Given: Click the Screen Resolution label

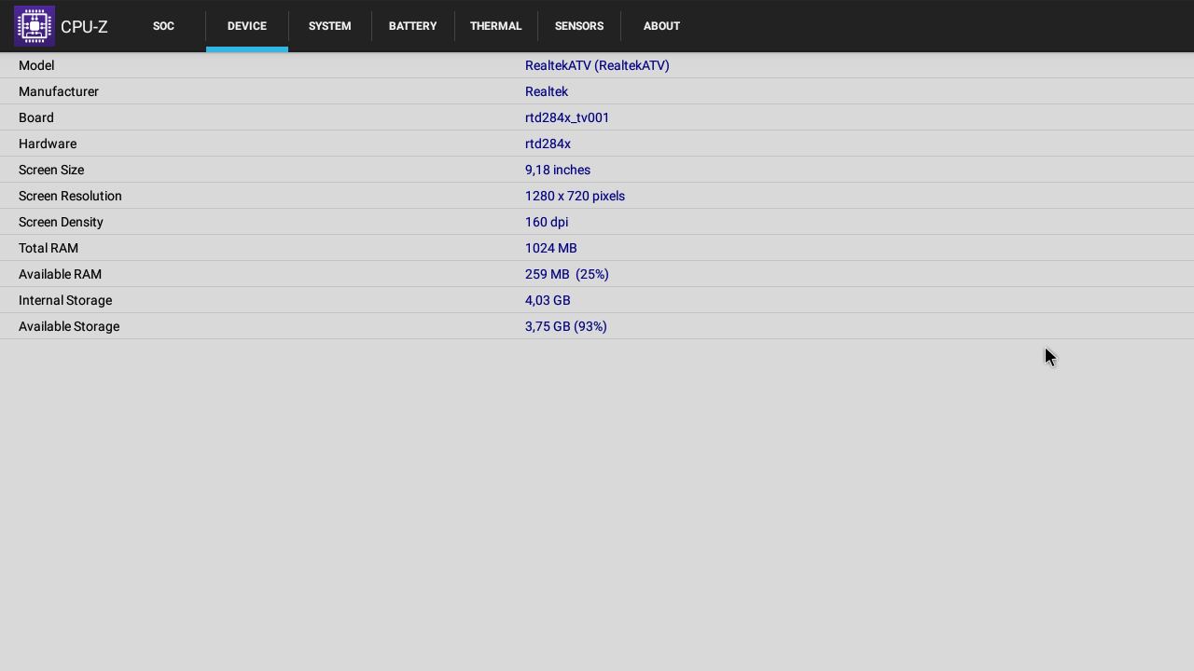Looking at the screenshot, I should point(70,196).
